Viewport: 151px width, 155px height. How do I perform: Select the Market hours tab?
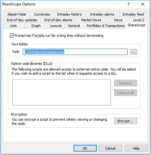click(91, 20)
